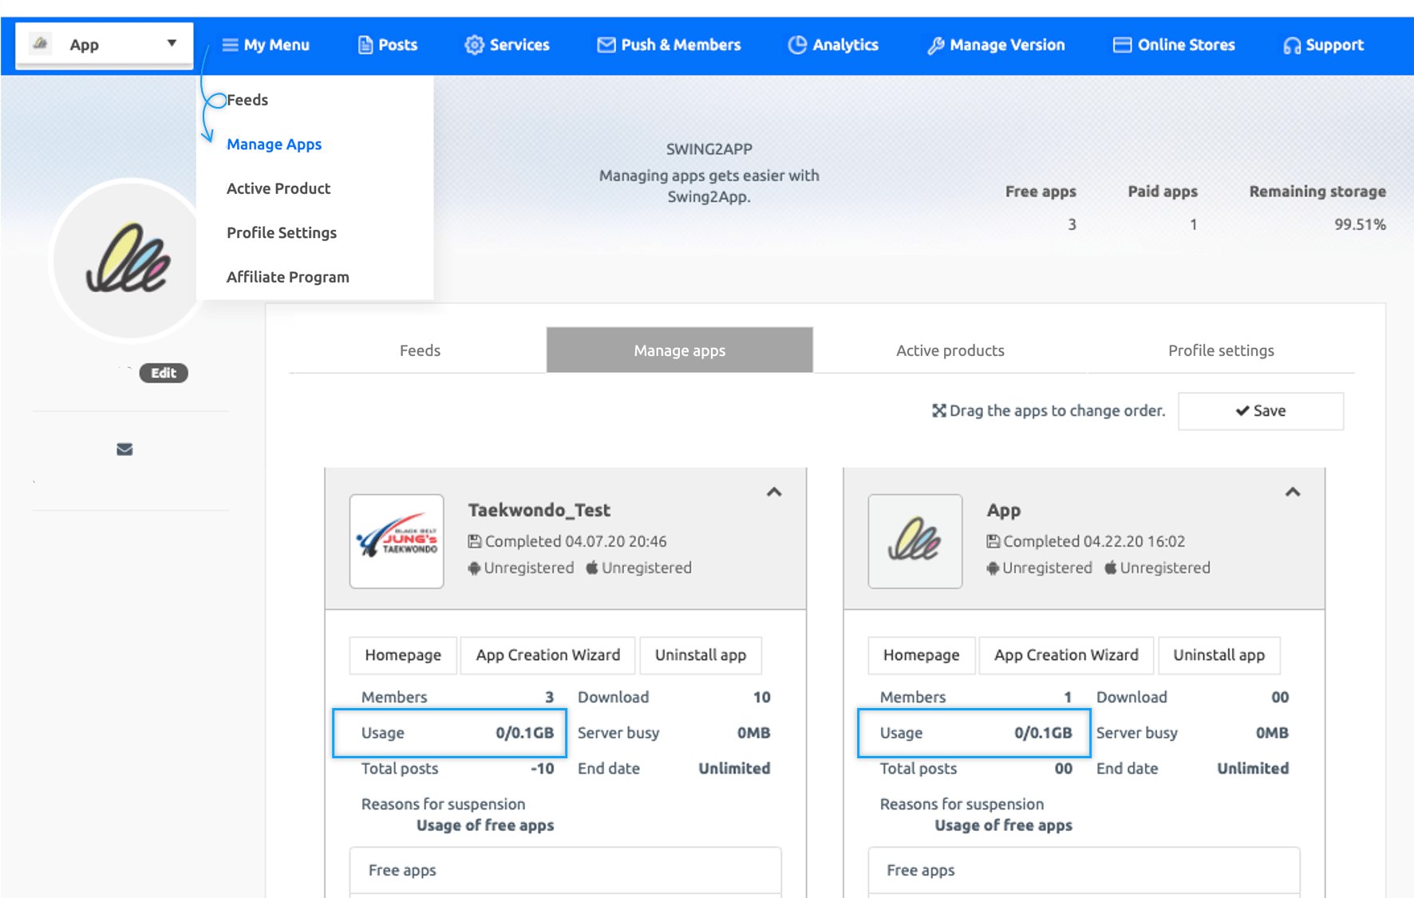Click the envelope icon in left sidebar
The width and height of the screenshot is (1414, 898).
pos(124,449)
